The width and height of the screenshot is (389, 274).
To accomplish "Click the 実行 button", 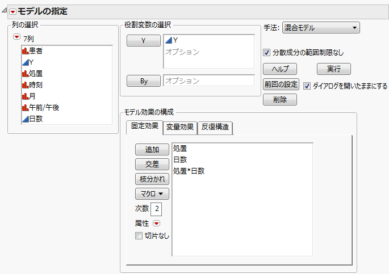I will pos(334,69).
